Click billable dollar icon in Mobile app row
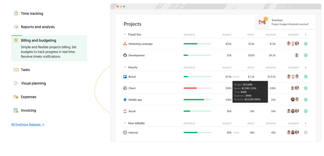This screenshot has height=156, width=324. tap(306, 100)
